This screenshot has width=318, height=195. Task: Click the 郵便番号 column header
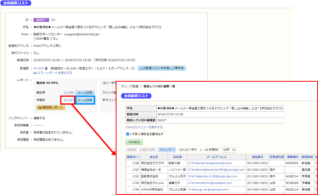tap(293, 157)
